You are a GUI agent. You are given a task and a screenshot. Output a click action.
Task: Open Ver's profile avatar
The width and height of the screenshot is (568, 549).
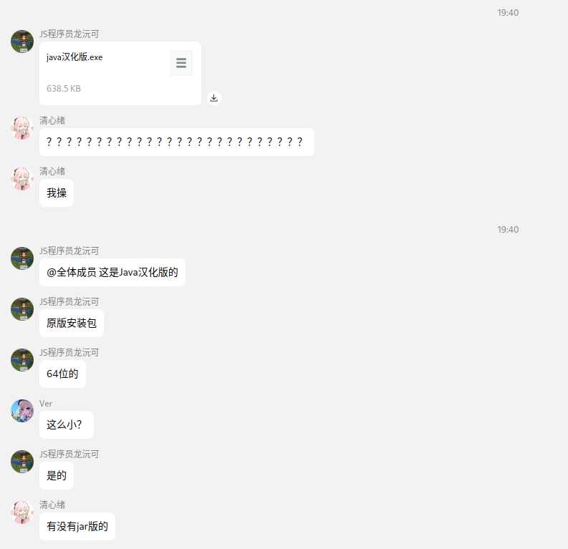pos(22,411)
